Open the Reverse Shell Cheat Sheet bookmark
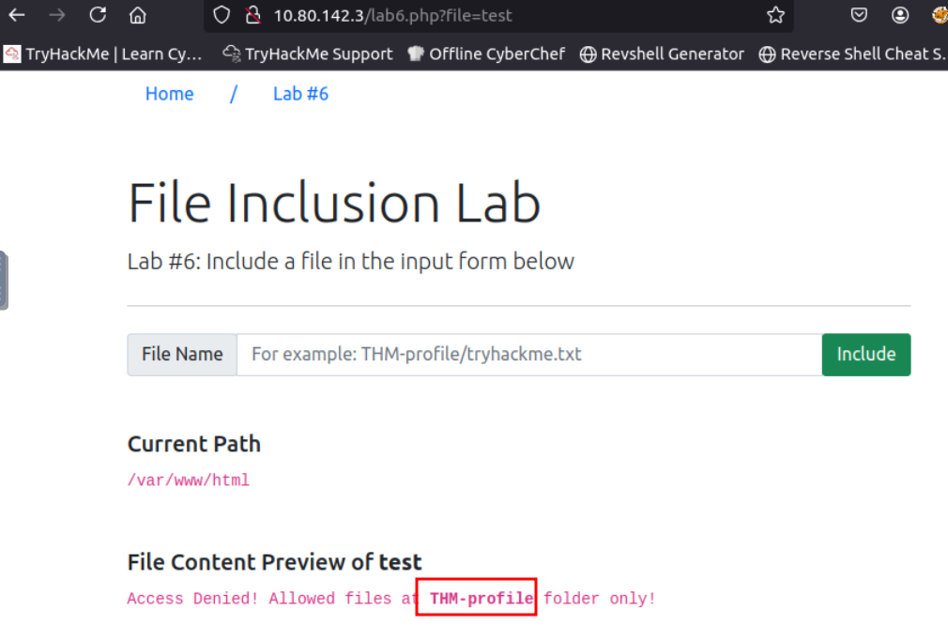Image resolution: width=948 pixels, height=640 pixels. (852, 53)
